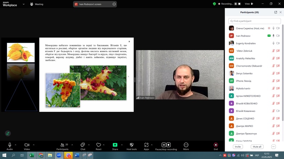Viewport: 284px width, 159px height.
Task: Click the green encryption shield icon
Action: (214, 4)
